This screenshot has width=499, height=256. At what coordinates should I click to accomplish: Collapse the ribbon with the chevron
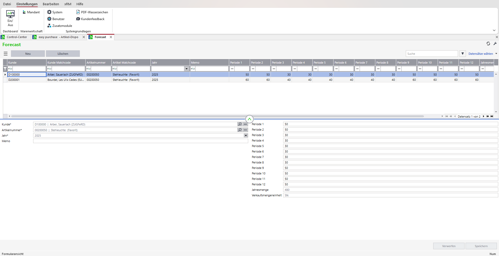tap(494, 31)
